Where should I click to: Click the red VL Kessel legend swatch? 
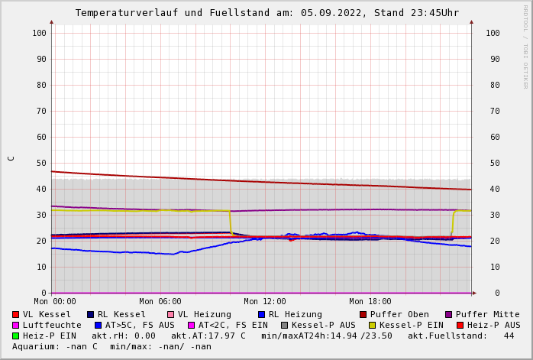point(16,314)
